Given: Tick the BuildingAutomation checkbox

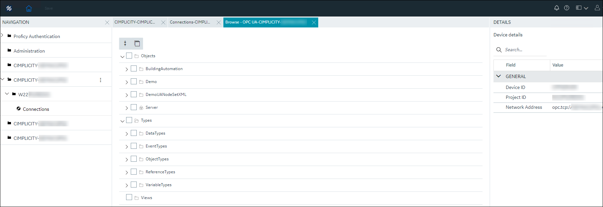Looking at the screenshot, I should point(134,68).
